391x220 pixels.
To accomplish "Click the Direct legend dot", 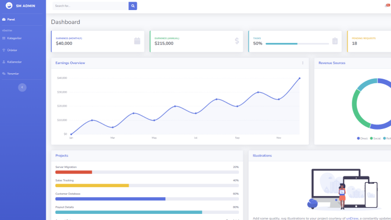I will tap(359, 138).
